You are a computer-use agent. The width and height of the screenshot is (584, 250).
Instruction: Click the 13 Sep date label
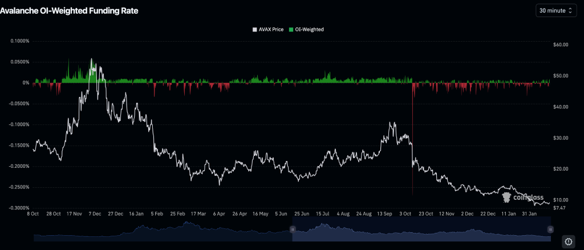(x=384, y=213)
